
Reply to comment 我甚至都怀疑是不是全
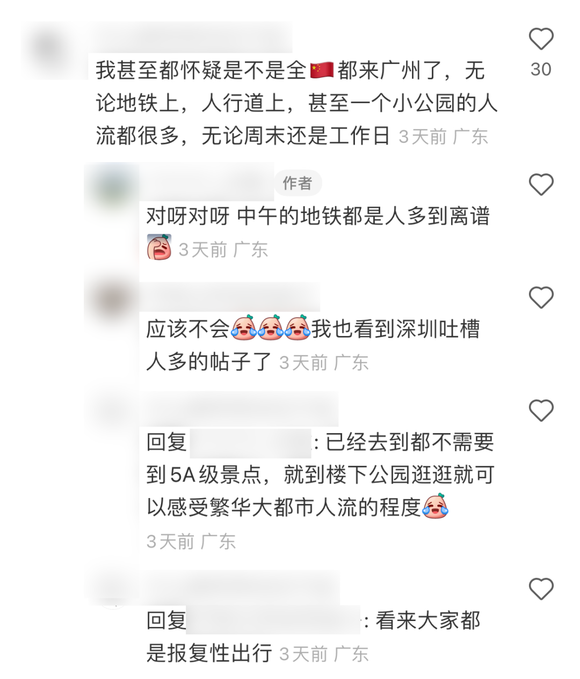(296, 103)
